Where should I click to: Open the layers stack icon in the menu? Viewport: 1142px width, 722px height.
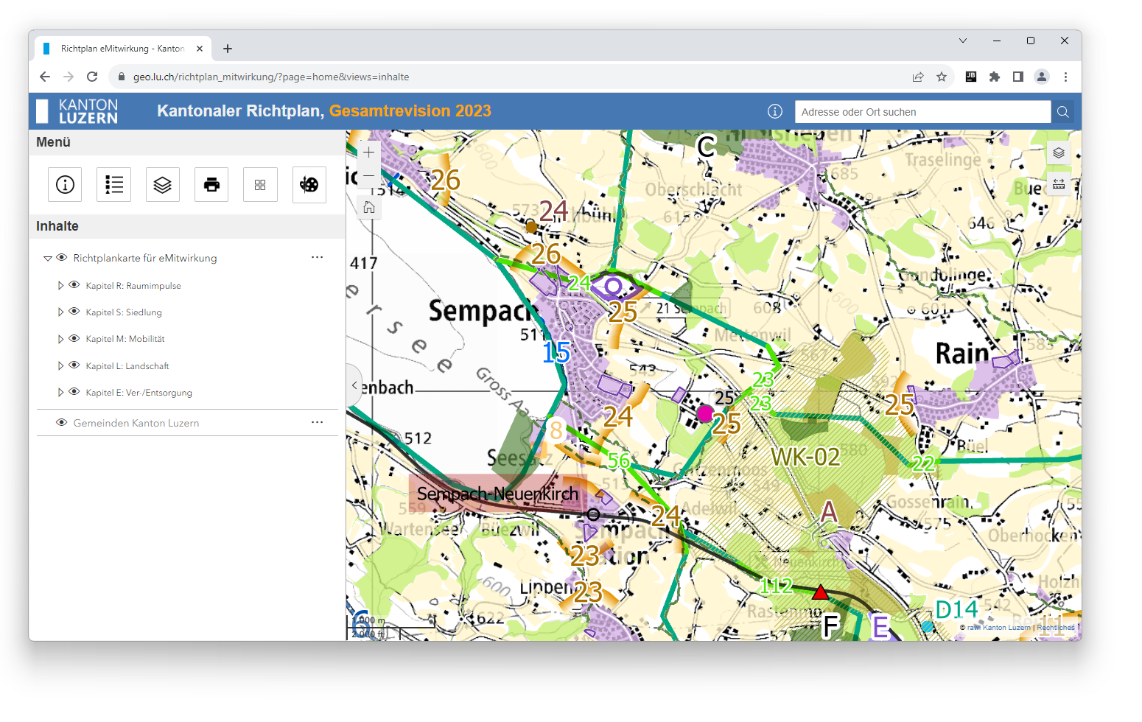(x=162, y=184)
